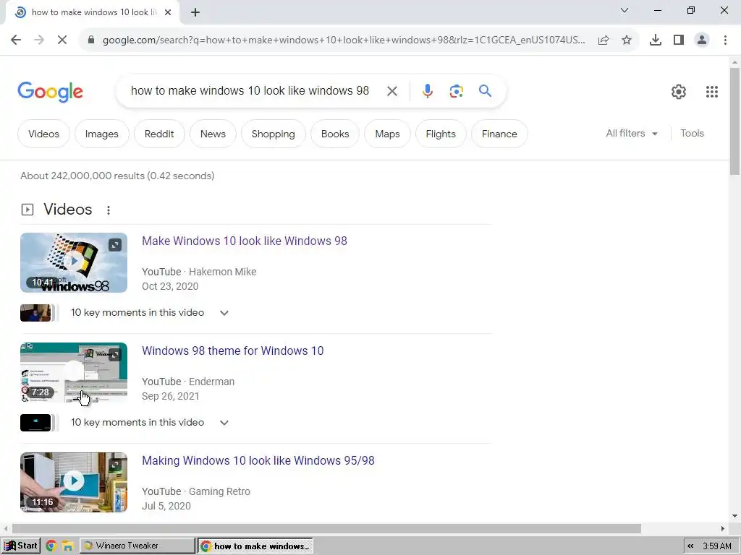The height and width of the screenshot is (555, 741).
Task: Open File Explorer from quick launch
Action: click(x=67, y=546)
